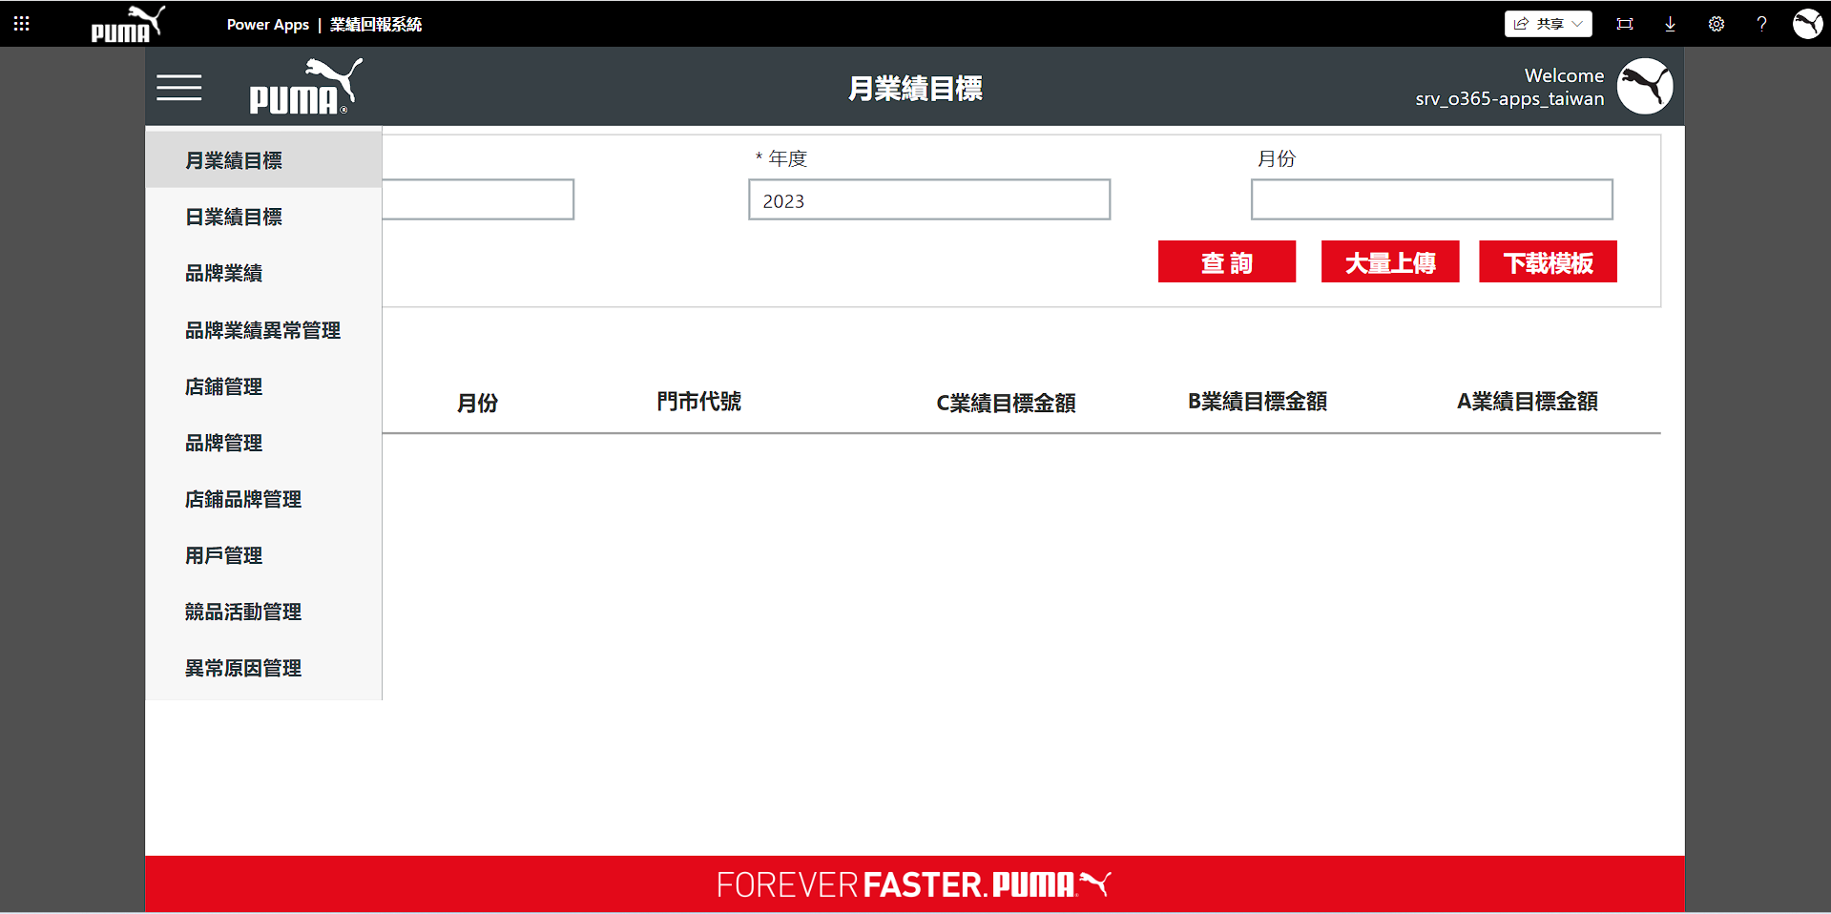Go to 品牌管理 page

(263, 443)
